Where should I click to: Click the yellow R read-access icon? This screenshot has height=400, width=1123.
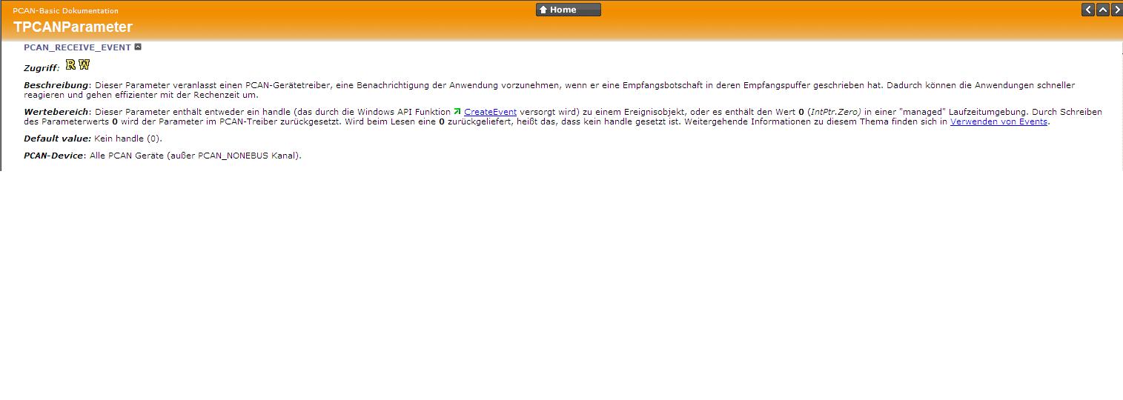click(71, 65)
